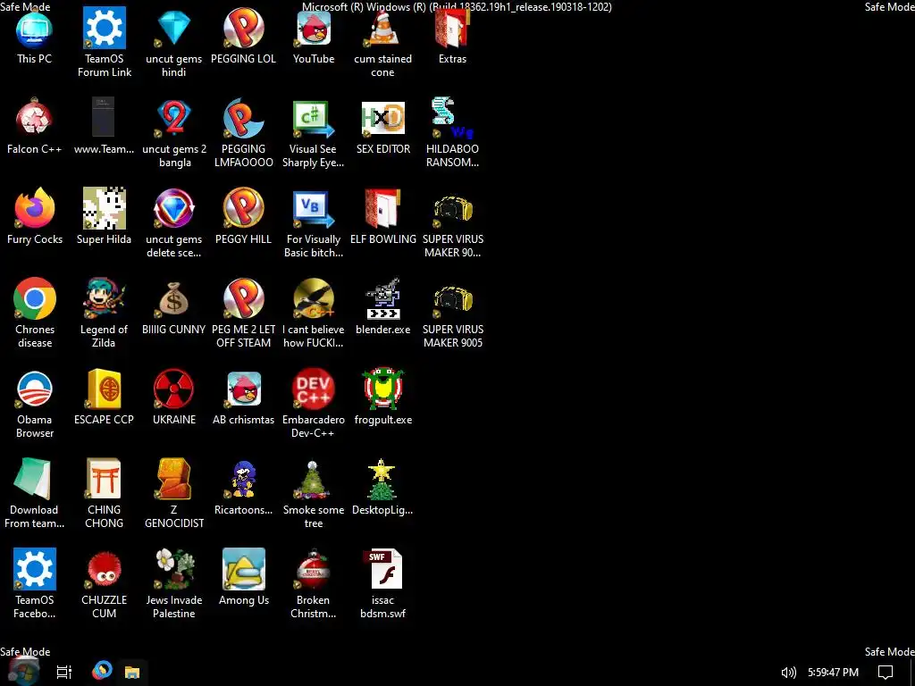Select the Download From team... notepad icon
The width and height of the screenshot is (915, 686).
tap(34, 479)
